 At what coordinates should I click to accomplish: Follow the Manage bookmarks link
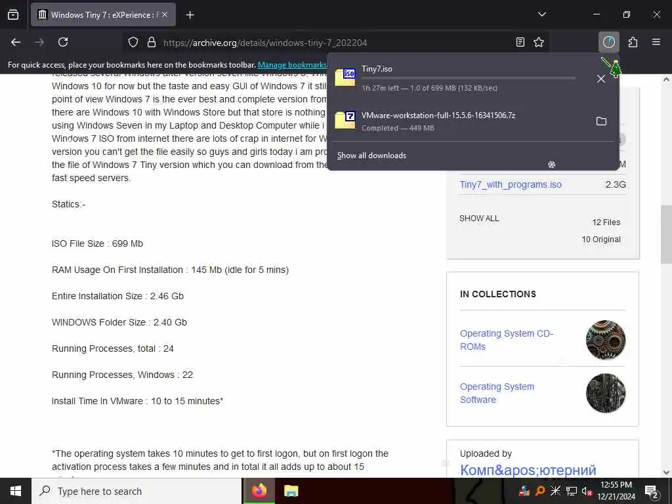click(x=292, y=65)
